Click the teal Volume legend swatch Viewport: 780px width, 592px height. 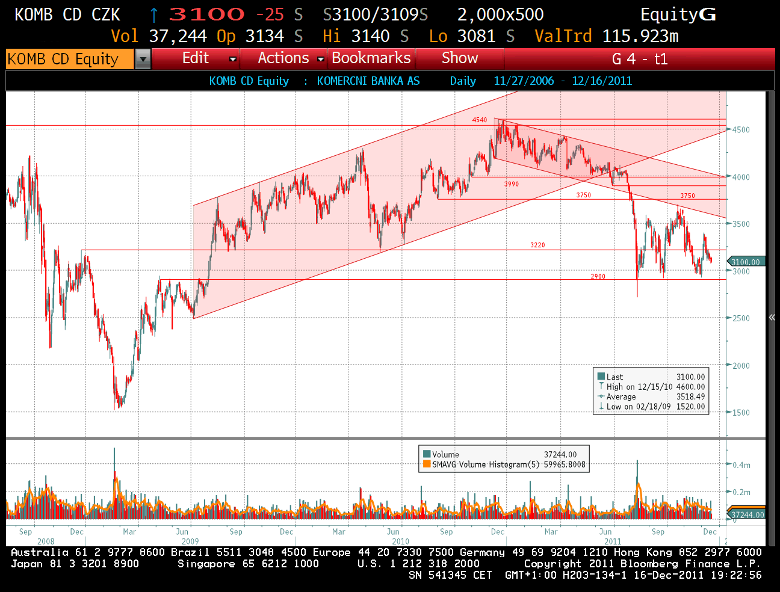427,454
